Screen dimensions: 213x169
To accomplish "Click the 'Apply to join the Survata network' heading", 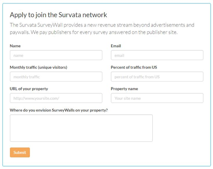I will click(58, 15).
